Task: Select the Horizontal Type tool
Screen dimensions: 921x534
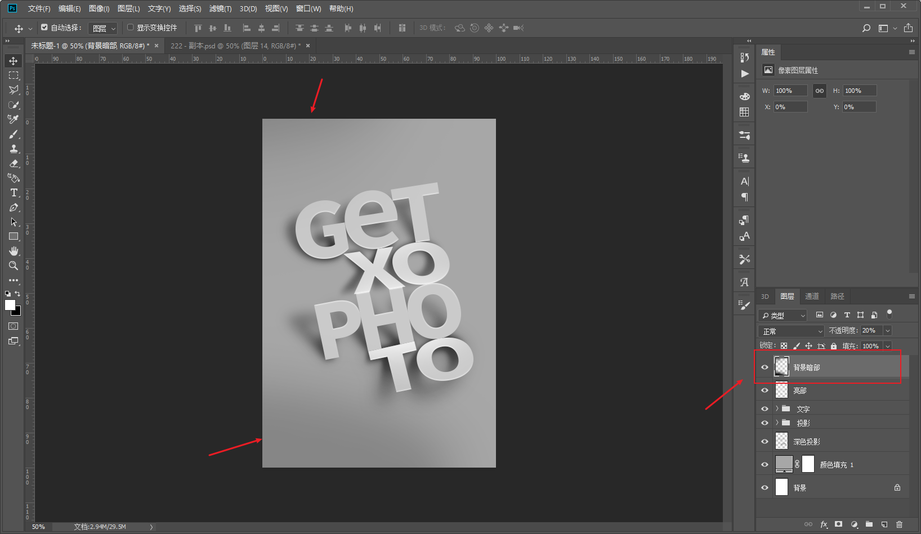Action: pos(14,193)
